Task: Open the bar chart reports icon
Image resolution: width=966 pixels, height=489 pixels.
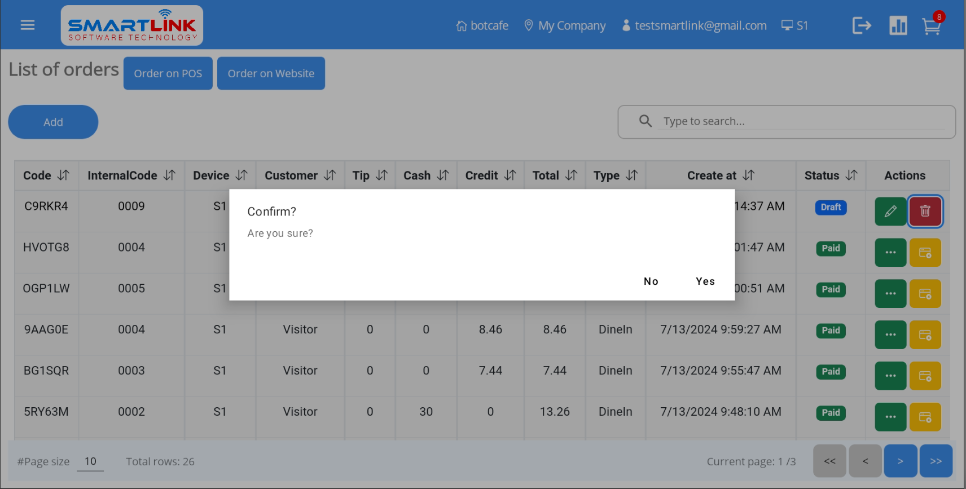Action: 898,25
